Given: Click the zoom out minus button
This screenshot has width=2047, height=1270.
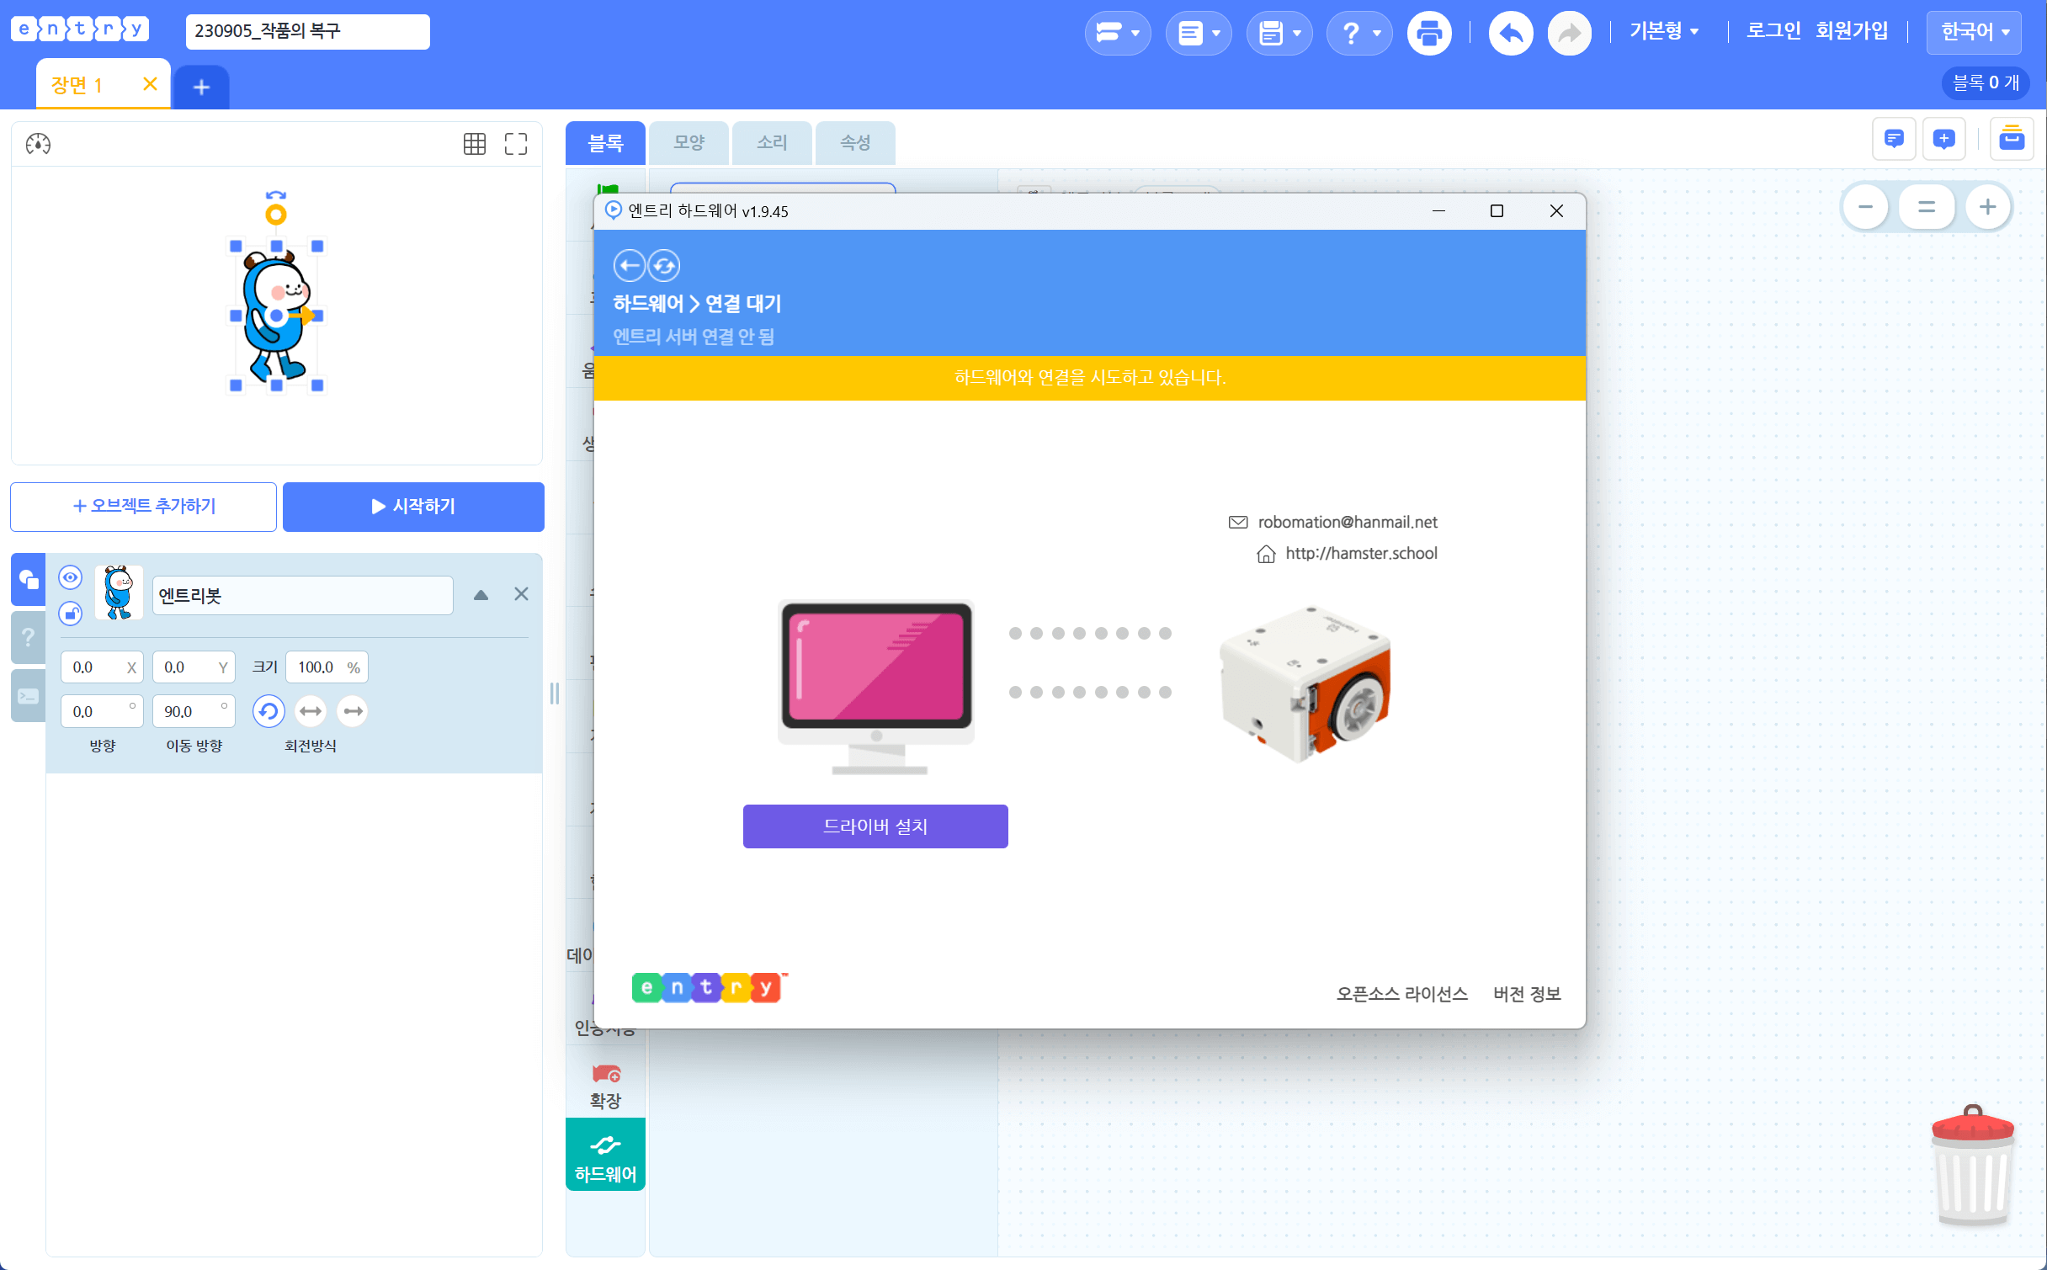Looking at the screenshot, I should click(1865, 207).
